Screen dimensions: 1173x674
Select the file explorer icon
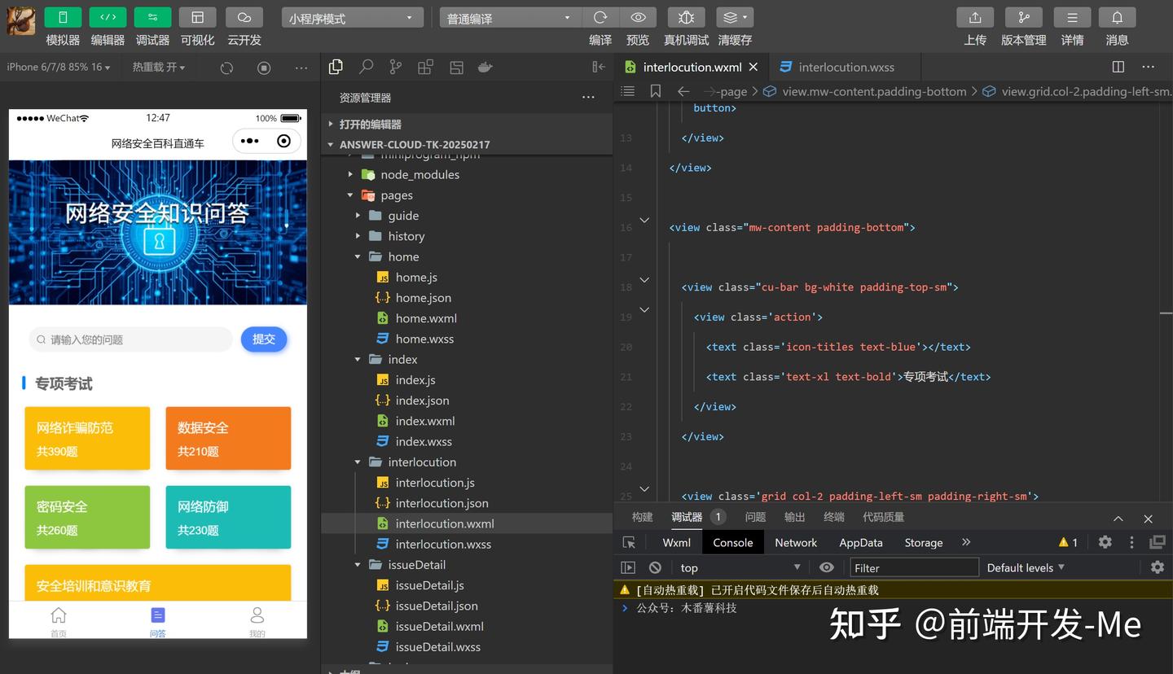point(336,67)
